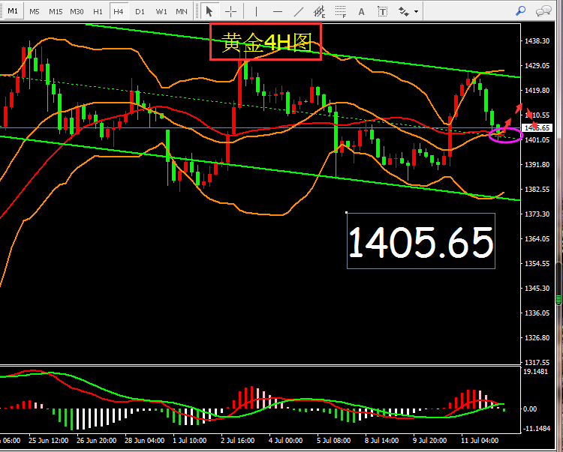
Task: Insert a text label object
Action: (382, 11)
